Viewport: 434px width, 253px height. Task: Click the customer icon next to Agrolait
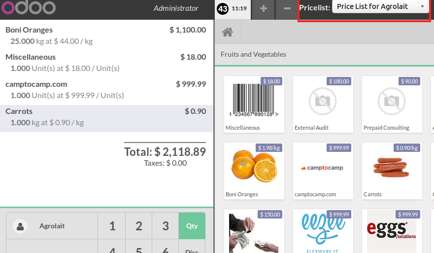pyautogui.click(x=20, y=226)
